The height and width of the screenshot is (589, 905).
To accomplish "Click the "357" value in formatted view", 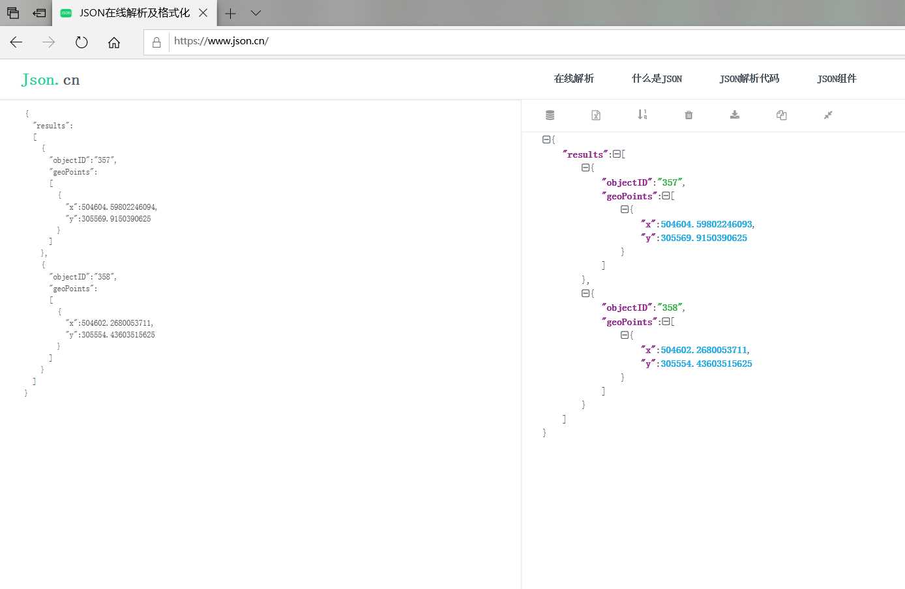I will [670, 182].
